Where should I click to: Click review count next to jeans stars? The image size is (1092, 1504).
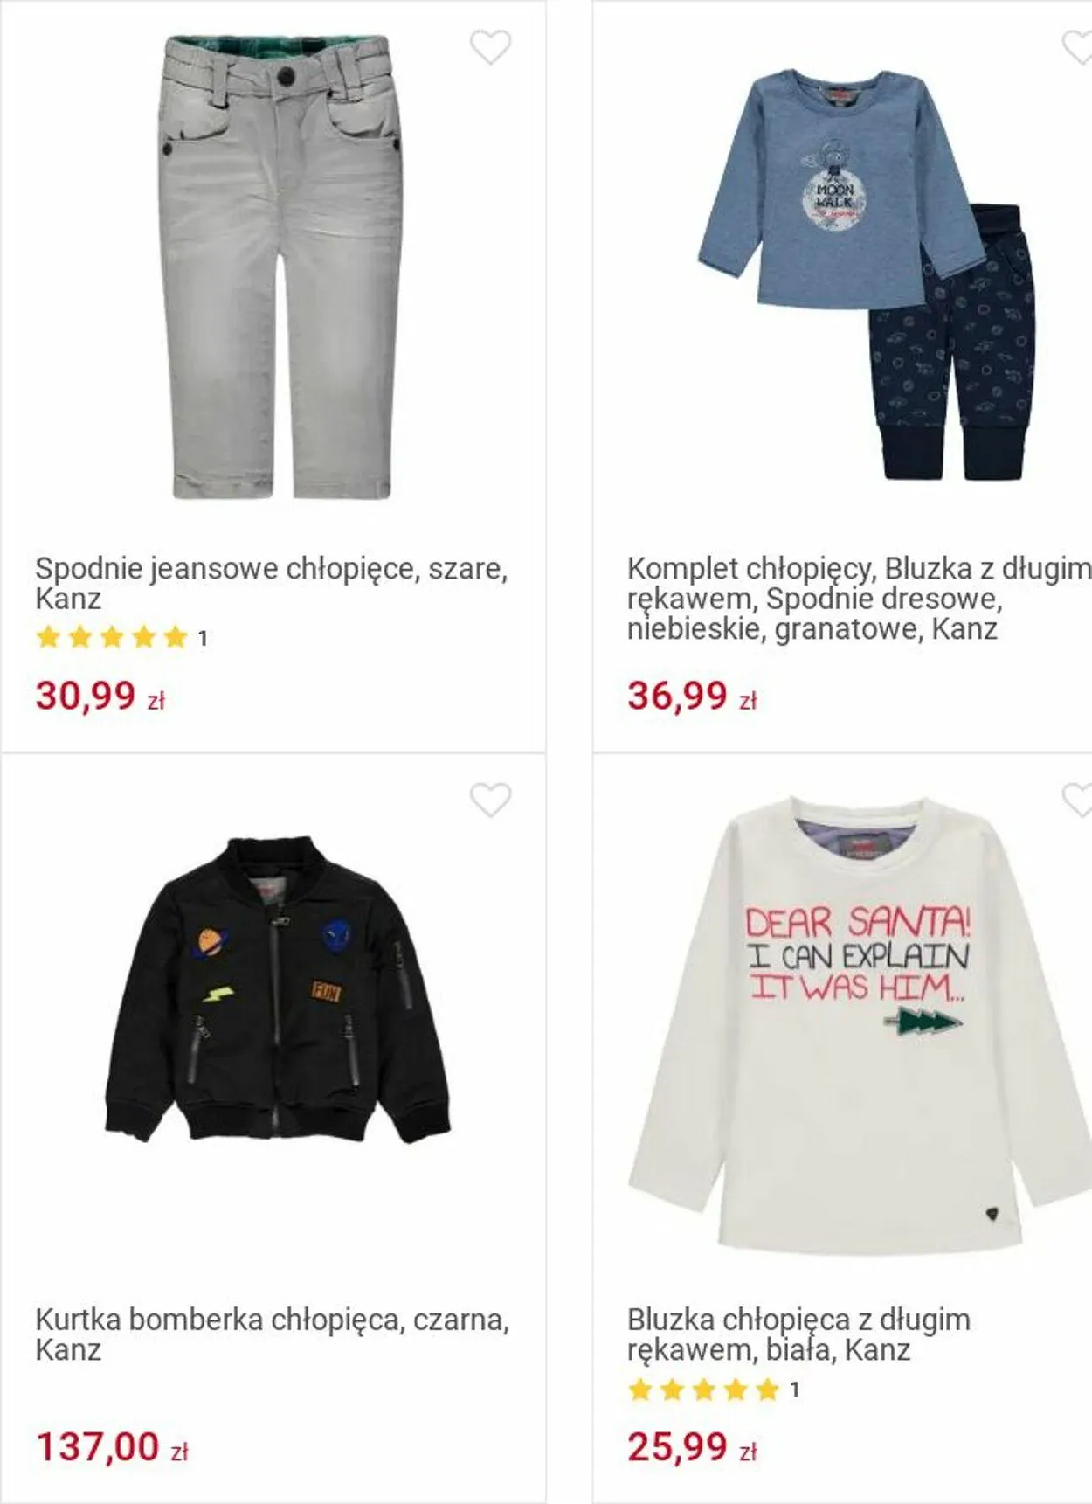click(x=203, y=639)
